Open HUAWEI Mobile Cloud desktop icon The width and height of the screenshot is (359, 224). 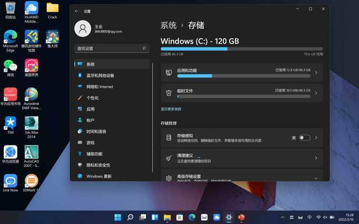coord(31,12)
